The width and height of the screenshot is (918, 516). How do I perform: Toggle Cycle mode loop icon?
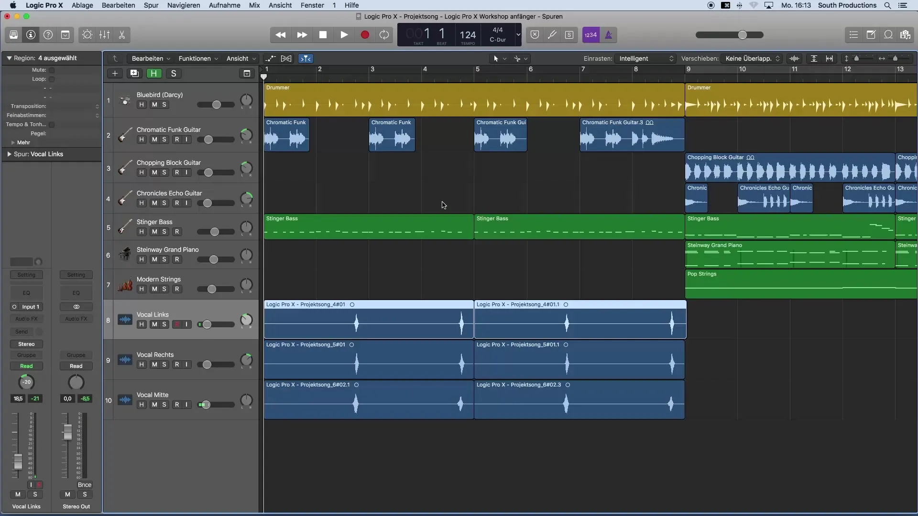point(384,35)
